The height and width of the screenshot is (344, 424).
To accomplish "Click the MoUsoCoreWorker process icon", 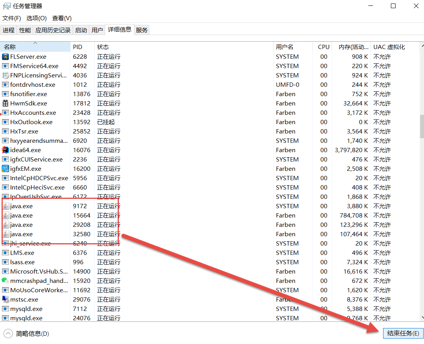I will coord(5,290).
